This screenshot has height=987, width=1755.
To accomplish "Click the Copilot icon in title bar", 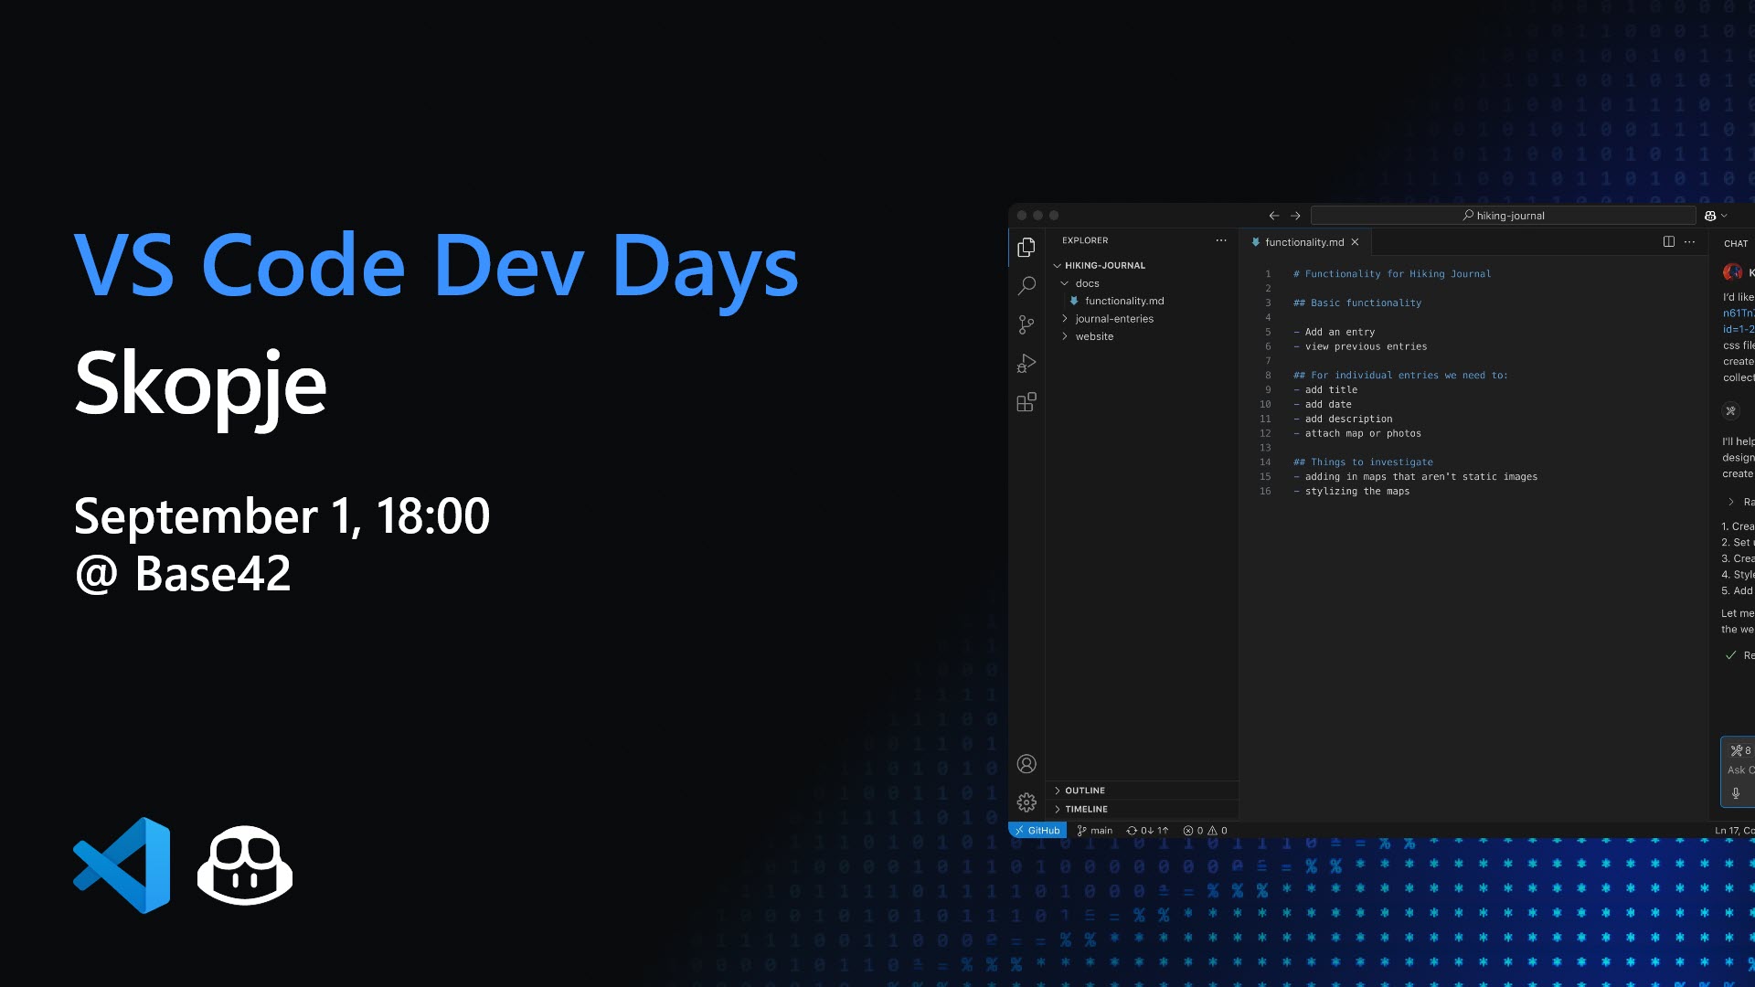I will (1710, 216).
